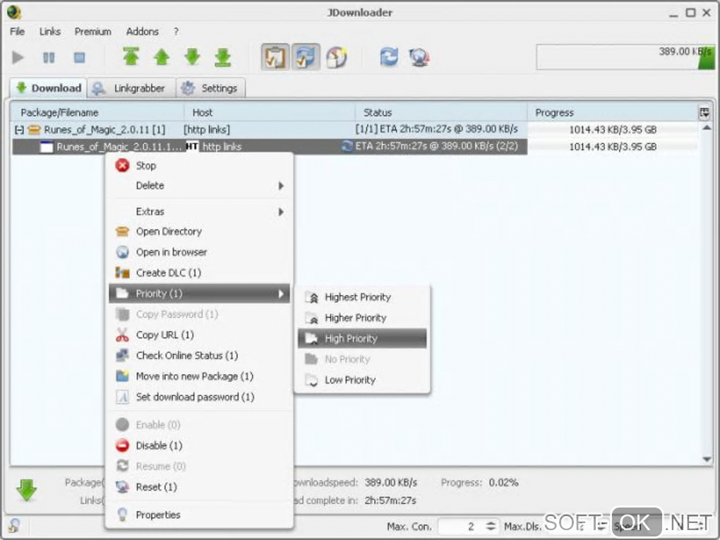Sort by Progress column header

coord(612,112)
